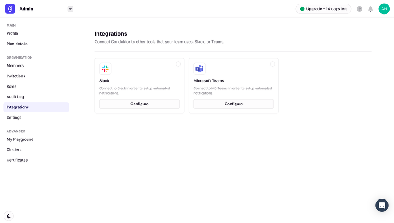
Task: Click the Admin title text
Action: pyautogui.click(x=26, y=9)
